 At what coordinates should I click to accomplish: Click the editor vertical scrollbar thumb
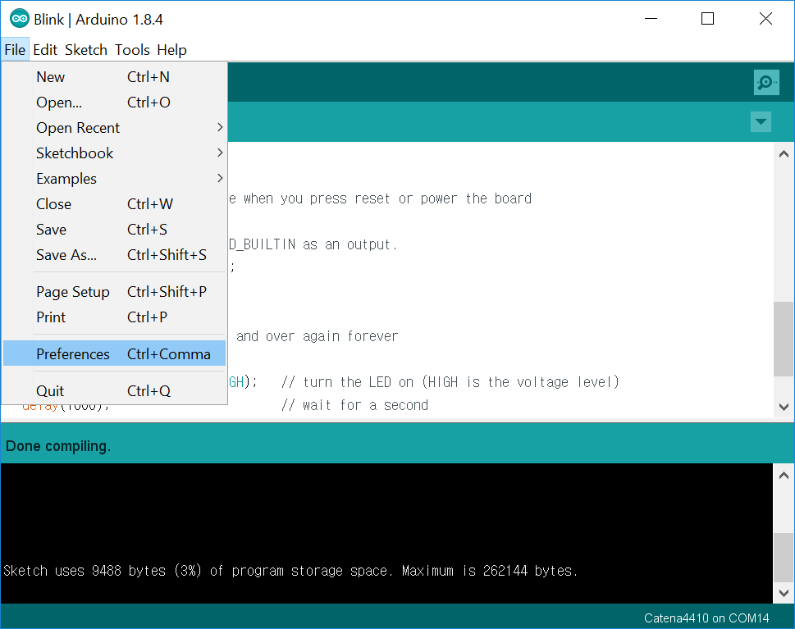[784, 339]
